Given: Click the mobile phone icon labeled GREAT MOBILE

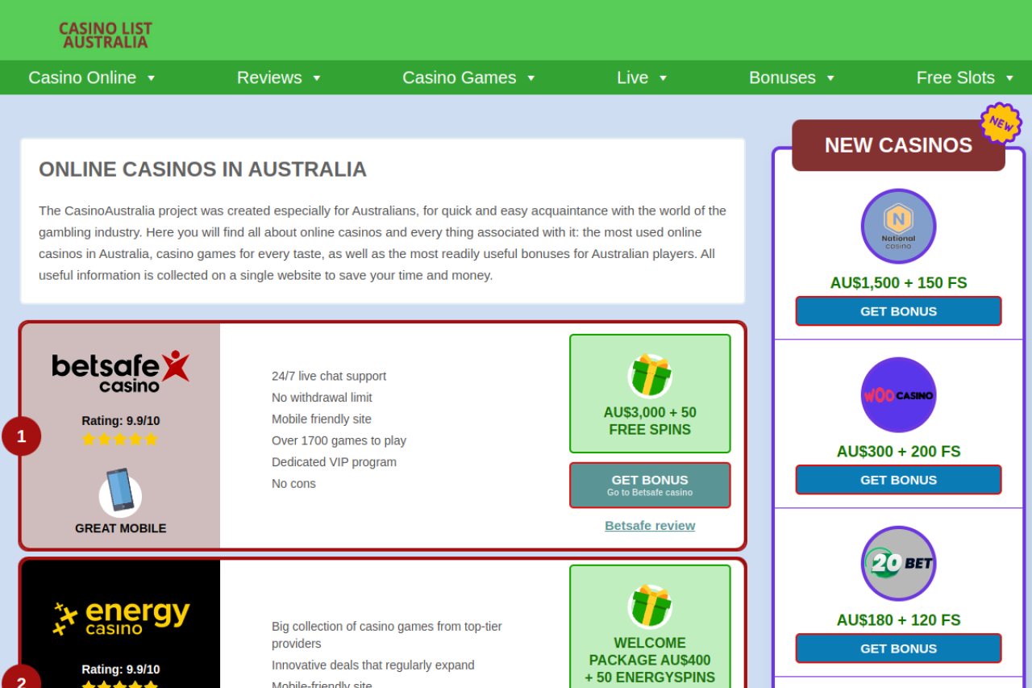Looking at the screenshot, I should (x=120, y=492).
